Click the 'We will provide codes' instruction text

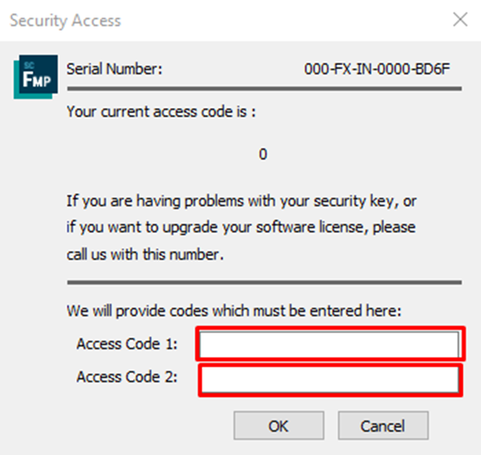[x=234, y=311]
